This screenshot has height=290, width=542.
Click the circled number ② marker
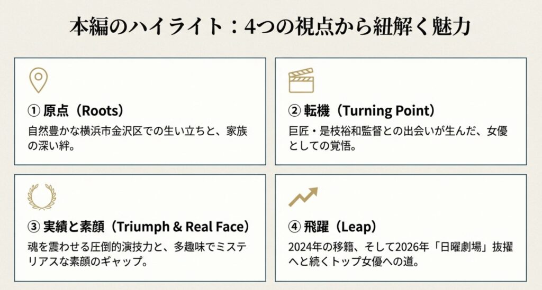pos(294,111)
